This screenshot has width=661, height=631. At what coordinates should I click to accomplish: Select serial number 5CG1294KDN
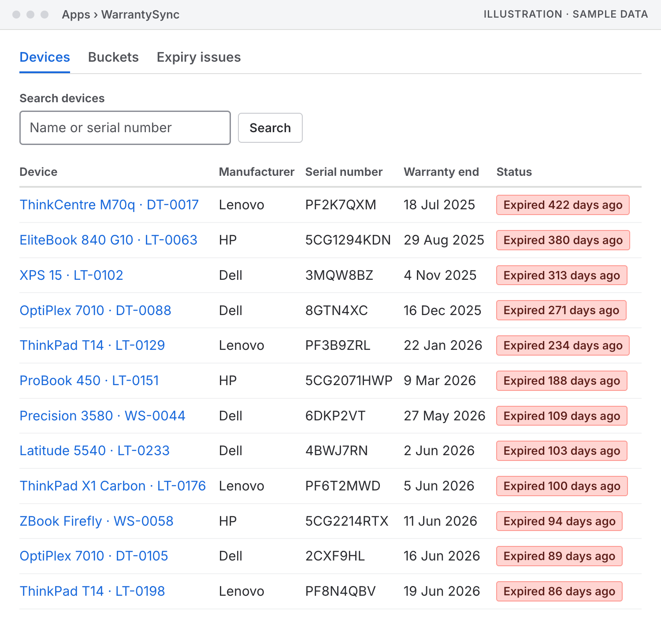pyautogui.click(x=348, y=240)
